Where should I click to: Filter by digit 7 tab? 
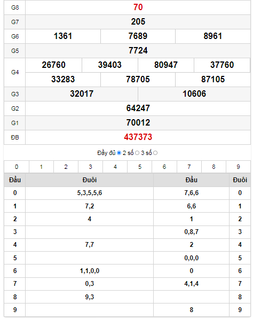click(x=189, y=167)
